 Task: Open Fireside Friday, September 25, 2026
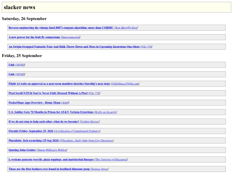coord(31,131)
